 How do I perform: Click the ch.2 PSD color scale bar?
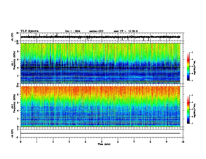coord(188,109)
